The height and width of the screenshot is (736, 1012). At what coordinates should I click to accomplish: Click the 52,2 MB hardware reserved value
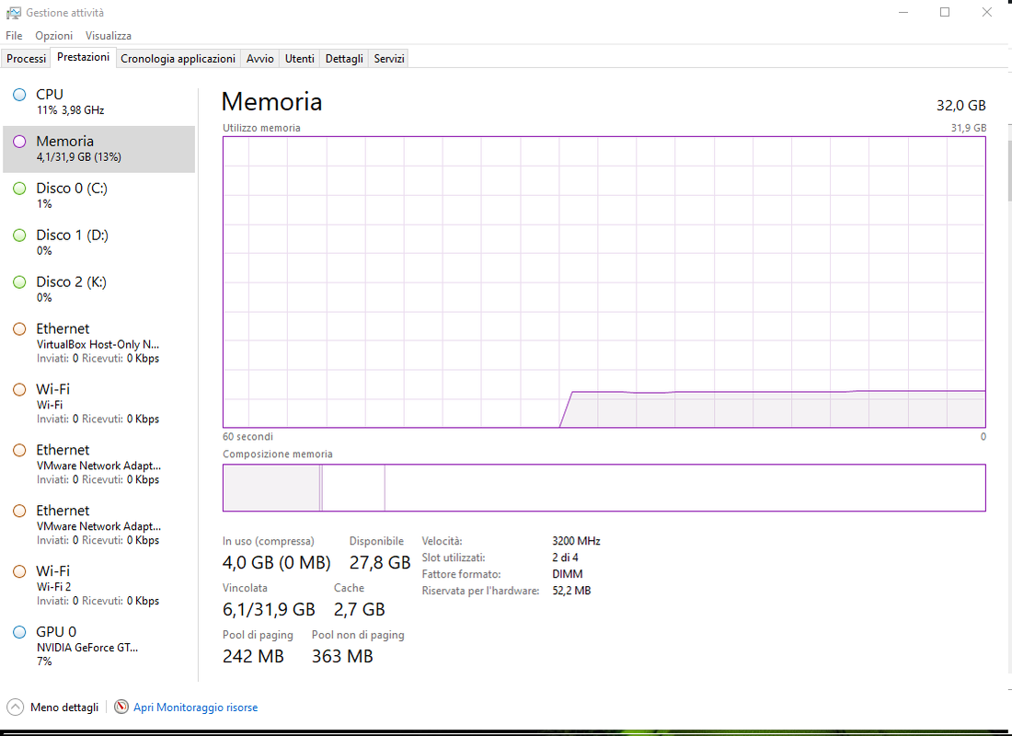pyautogui.click(x=571, y=591)
